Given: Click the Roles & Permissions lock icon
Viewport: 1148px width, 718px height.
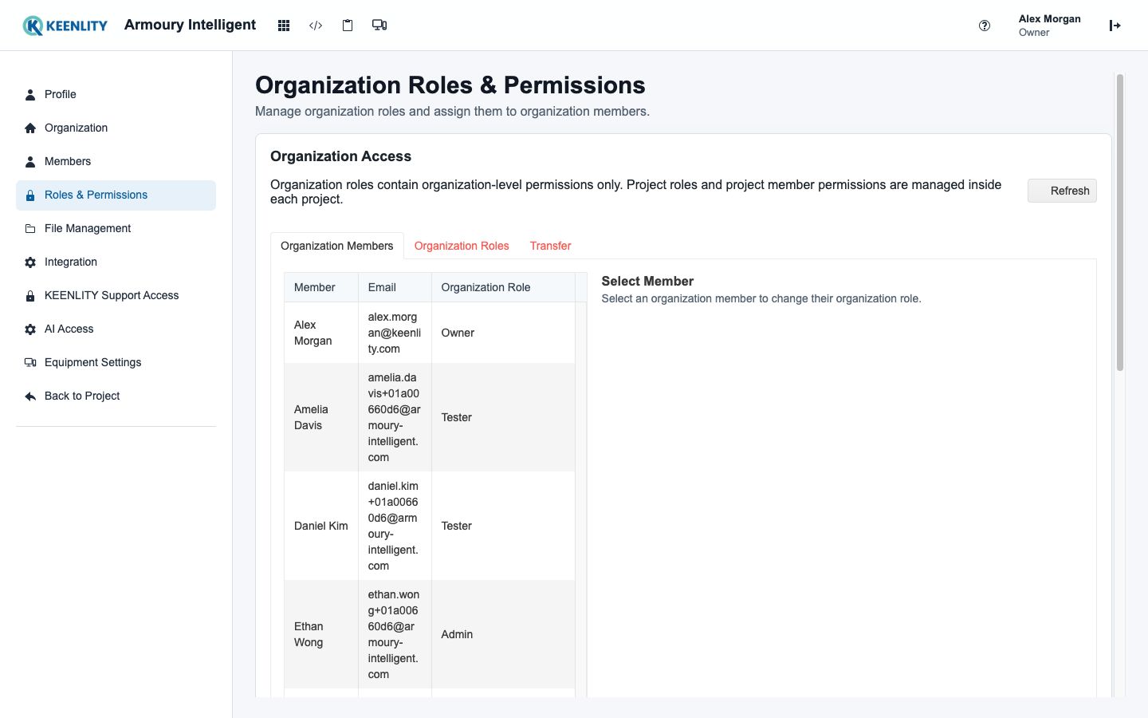Looking at the screenshot, I should click(30, 195).
